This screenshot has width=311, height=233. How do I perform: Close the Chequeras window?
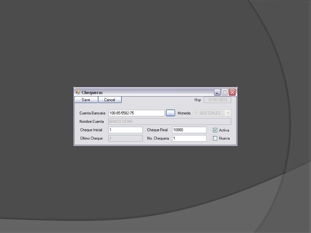(x=232, y=92)
